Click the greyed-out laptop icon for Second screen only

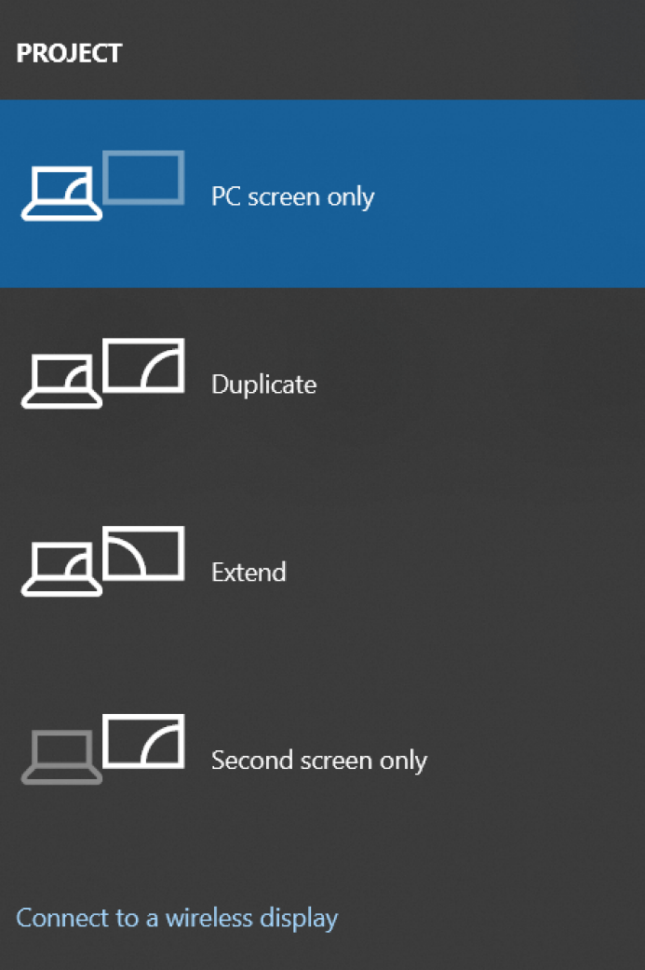61,758
